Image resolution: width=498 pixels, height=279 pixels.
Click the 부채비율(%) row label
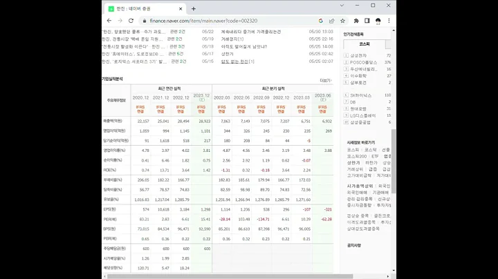pos(113,180)
